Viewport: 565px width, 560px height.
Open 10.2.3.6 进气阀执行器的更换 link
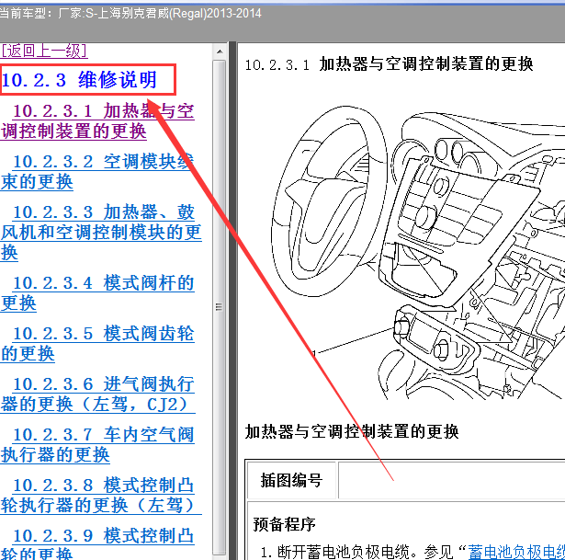point(97,394)
